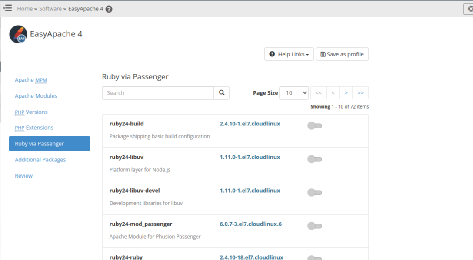Click the ruby24-libuv-devel package name
This screenshot has width=473, height=260.
coord(134,191)
